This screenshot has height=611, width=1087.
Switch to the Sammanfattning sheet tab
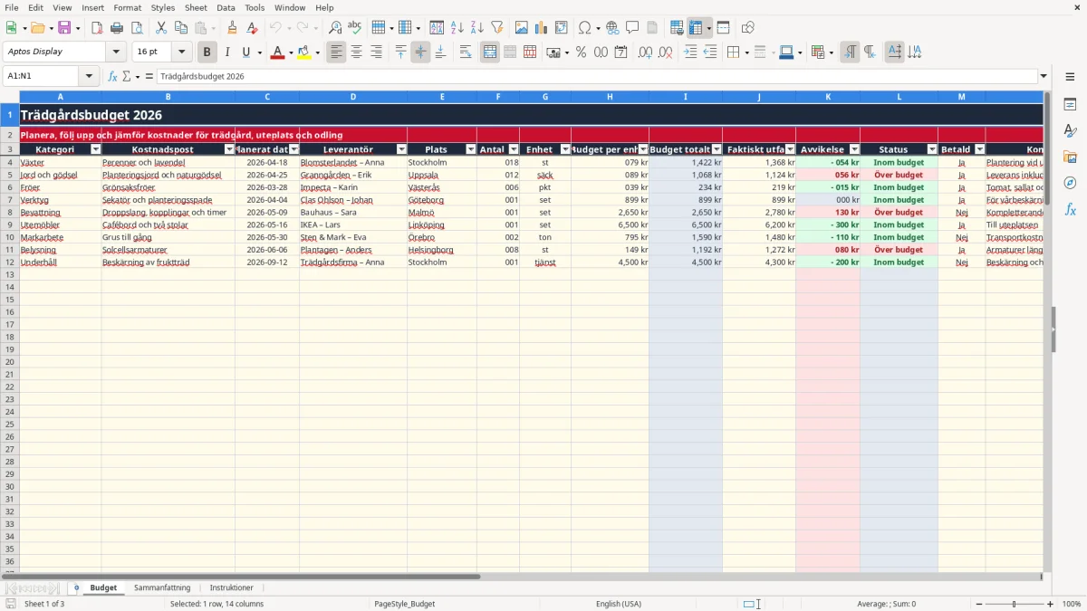(x=162, y=587)
